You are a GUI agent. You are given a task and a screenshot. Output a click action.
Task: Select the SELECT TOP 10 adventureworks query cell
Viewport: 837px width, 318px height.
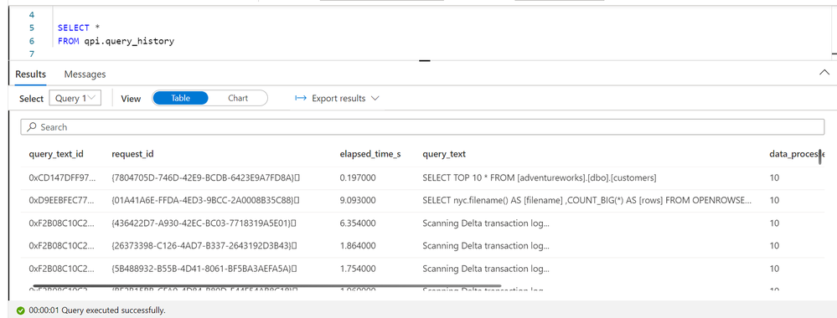tap(539, 177)
